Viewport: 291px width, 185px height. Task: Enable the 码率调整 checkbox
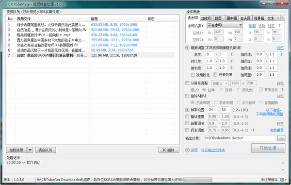click(187, 130)
